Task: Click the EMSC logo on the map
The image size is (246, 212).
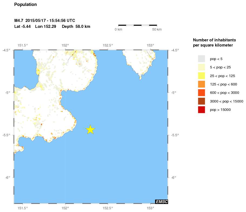Action: pos(161,201)
